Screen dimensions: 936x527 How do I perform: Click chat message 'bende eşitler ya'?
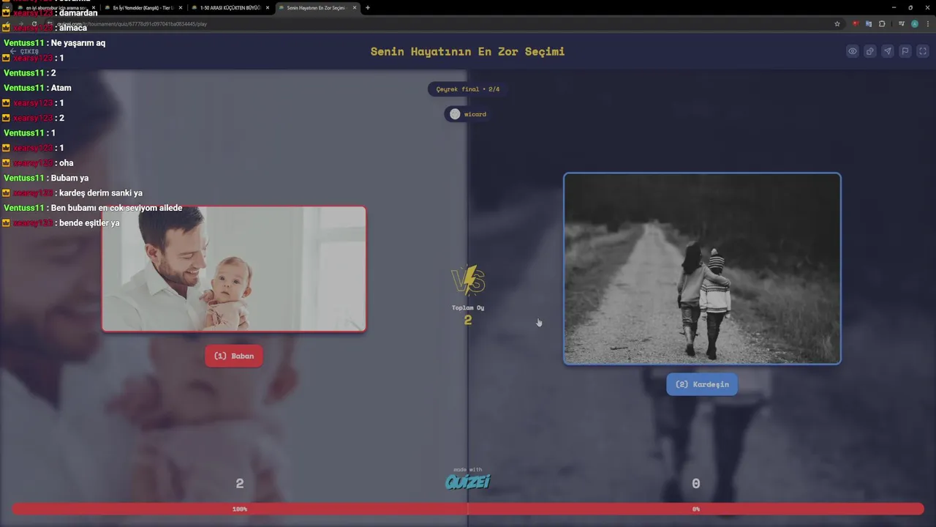pyautogui.click(x=89, y=223)
